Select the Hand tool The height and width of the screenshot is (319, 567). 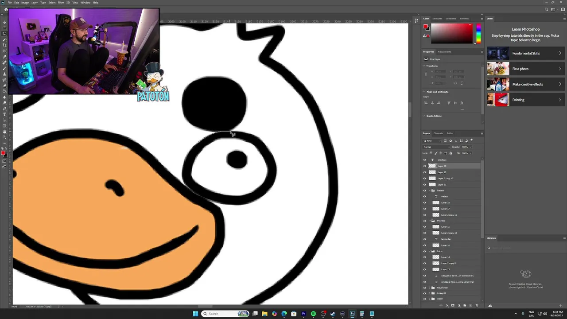pyautogui.click(x=4, y=132)
